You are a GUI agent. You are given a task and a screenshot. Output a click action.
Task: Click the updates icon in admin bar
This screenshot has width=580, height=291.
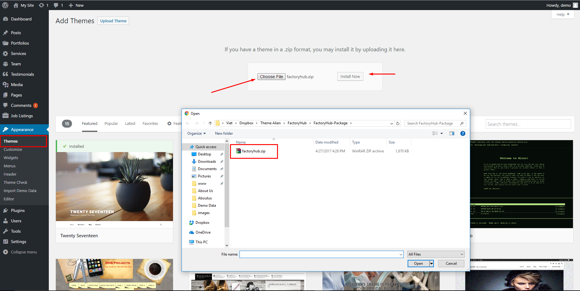click(43, 5)
